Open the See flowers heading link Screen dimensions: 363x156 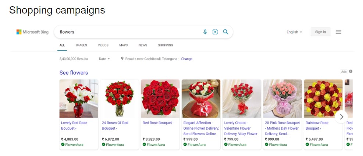point(74,73)
